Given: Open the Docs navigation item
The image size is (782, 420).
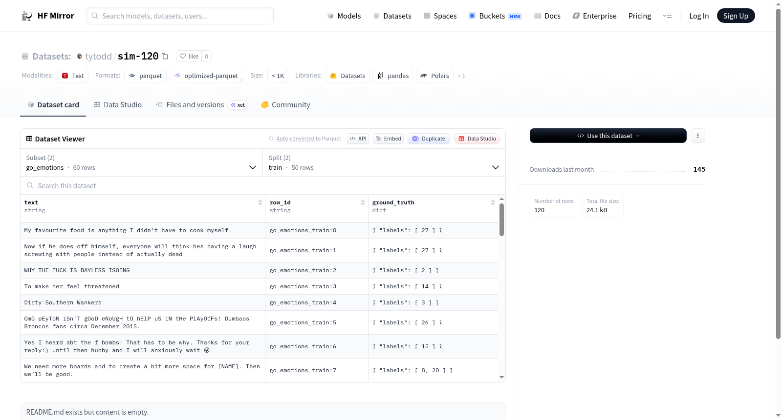Looking at the screenshot, I should (547, 16).
